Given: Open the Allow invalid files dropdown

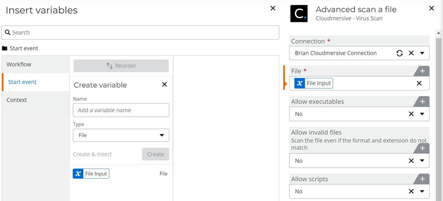Looking at the screenshot, I should click(x=422, y=161).
